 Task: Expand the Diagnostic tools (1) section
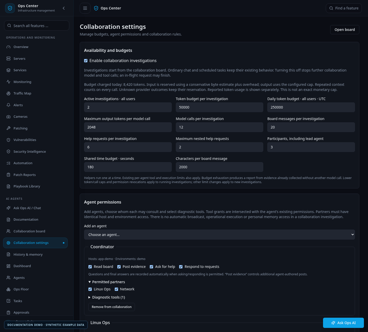107,297
